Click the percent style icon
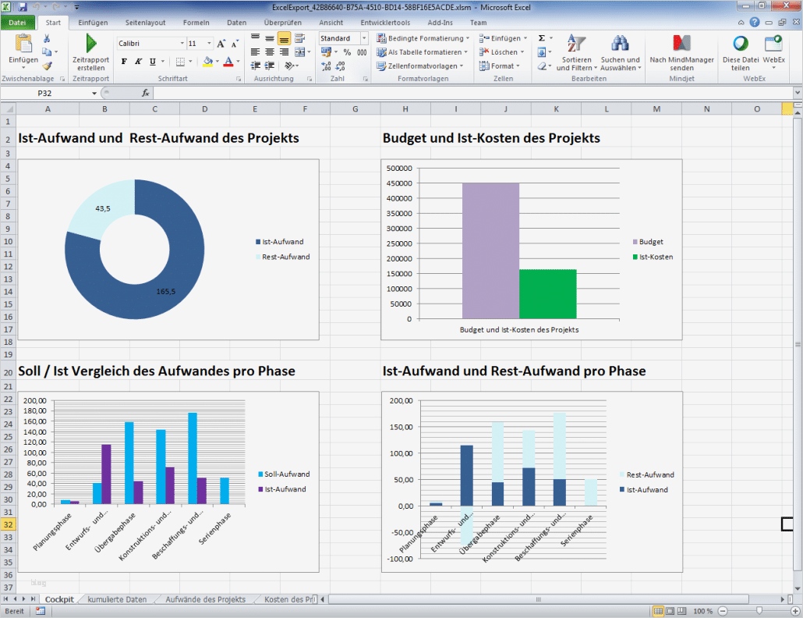Viewport: 803px width, 618px height. click(x=347, y=52)
